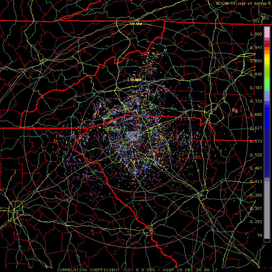The height and width of the screenshot is (272, 272).
Task: Click the DCC product label
Action: [265, 18]
